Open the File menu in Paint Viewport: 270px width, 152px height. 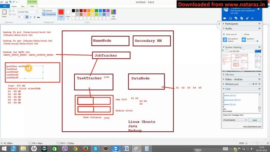coord(5,6)
